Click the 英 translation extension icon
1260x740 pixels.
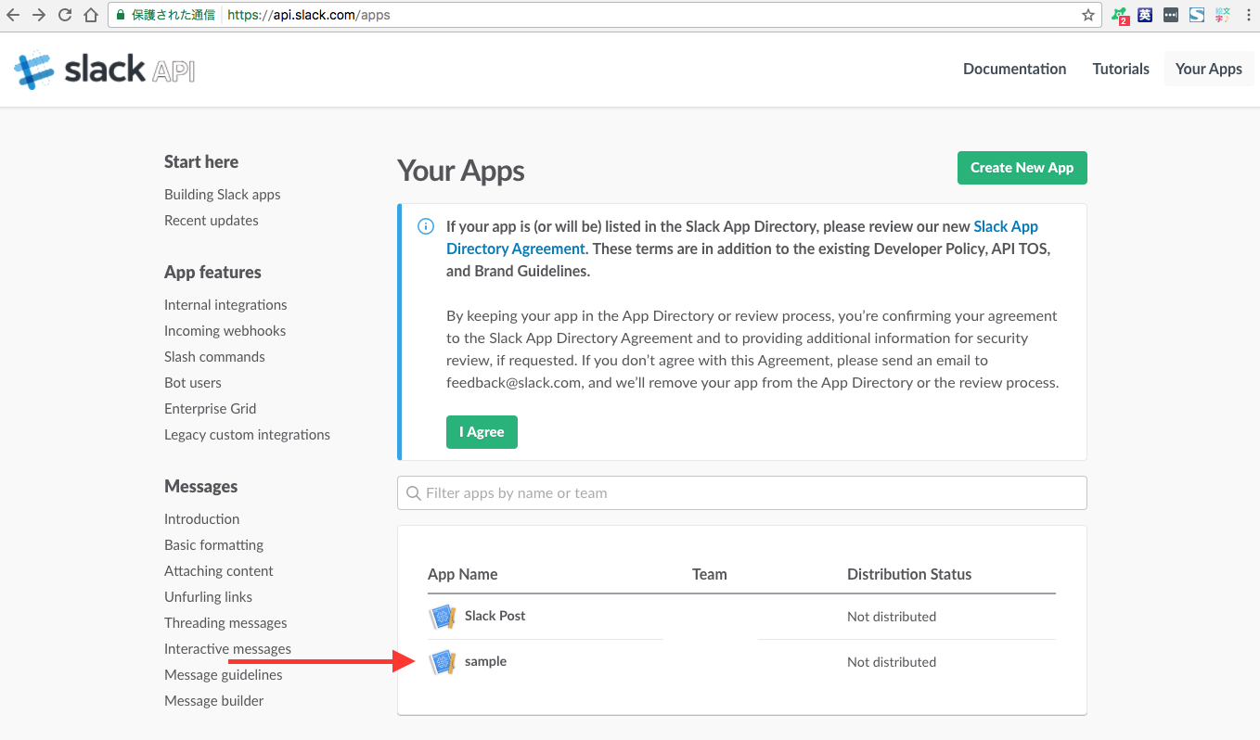[1144, 14]
